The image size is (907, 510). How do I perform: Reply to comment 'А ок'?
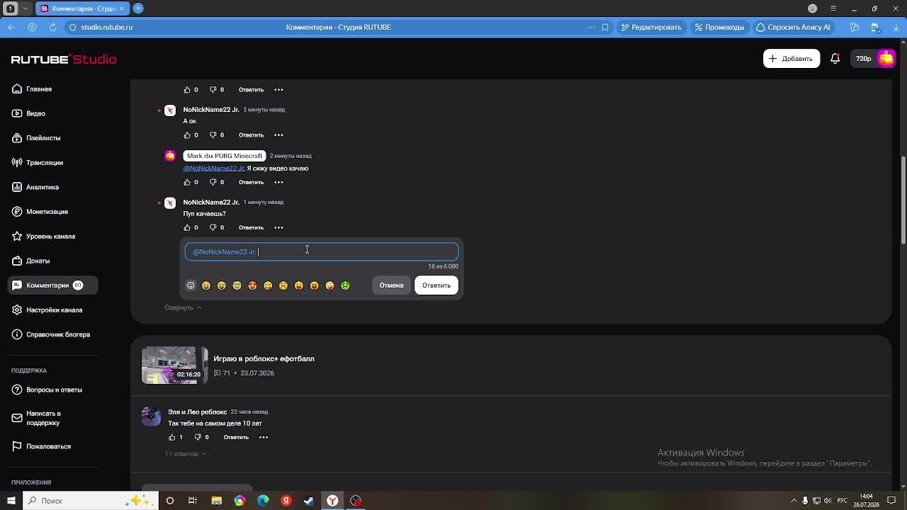(x=251, y=135)
